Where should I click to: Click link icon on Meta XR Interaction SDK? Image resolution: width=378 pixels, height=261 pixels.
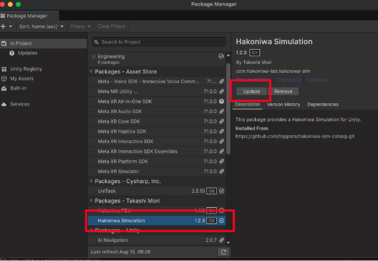[222, 141]
